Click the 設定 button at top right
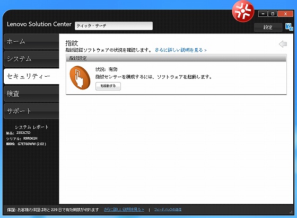The image size is (297, 218). pos(268,27)
